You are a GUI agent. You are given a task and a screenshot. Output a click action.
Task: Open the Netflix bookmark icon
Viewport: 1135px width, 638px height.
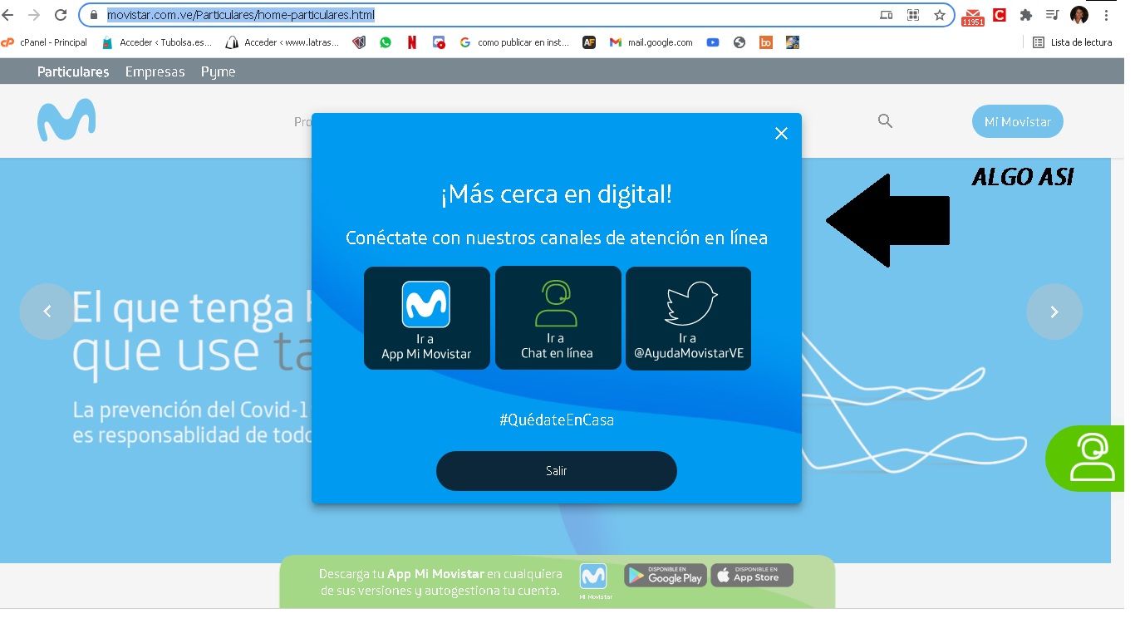tap(412, 42)
